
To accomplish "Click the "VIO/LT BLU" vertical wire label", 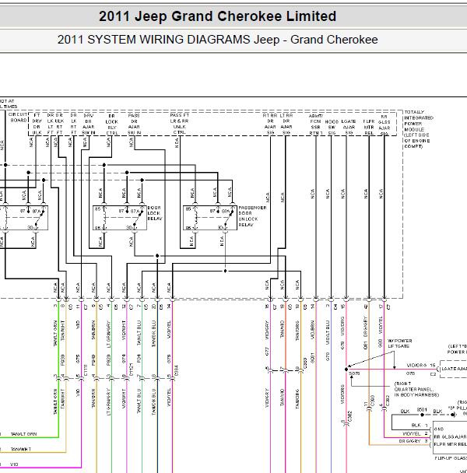I will [328, 331].
